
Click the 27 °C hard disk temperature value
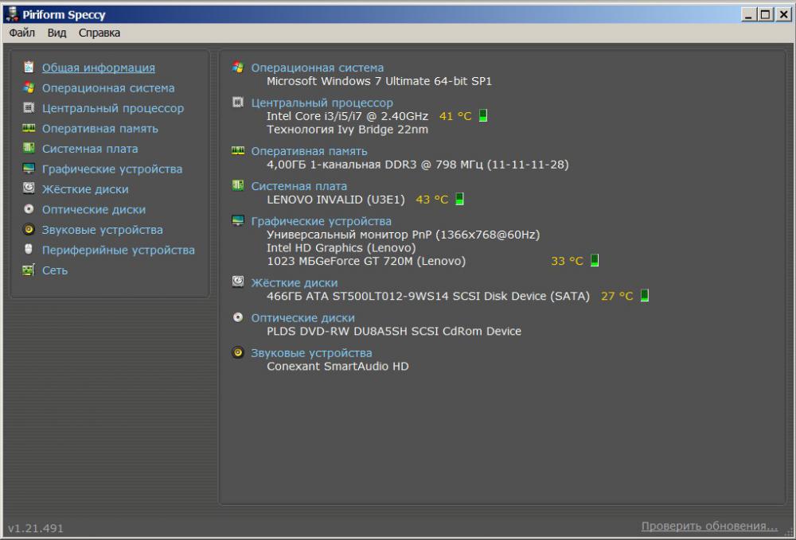(x=617, y=296)
